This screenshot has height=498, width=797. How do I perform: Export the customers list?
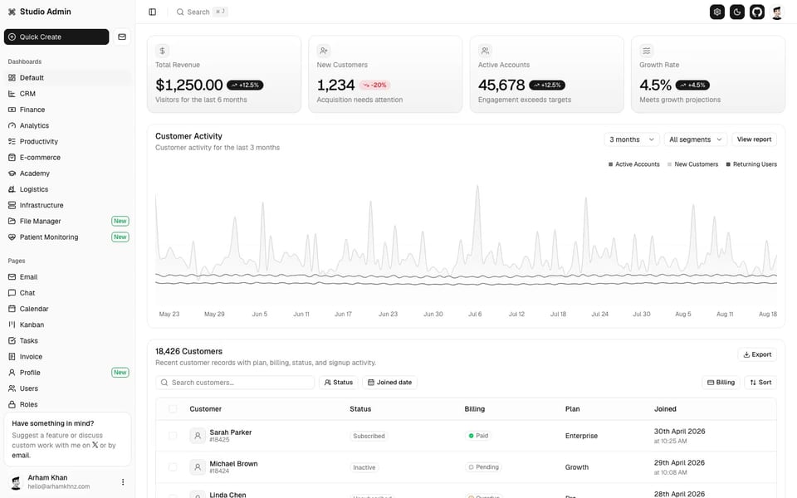click(757, 354)
